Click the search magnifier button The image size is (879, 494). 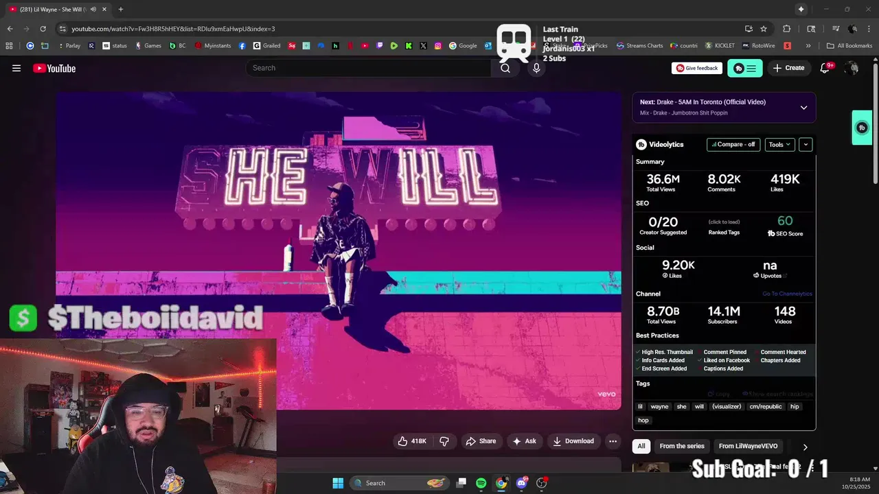click(x=505, y=68)
